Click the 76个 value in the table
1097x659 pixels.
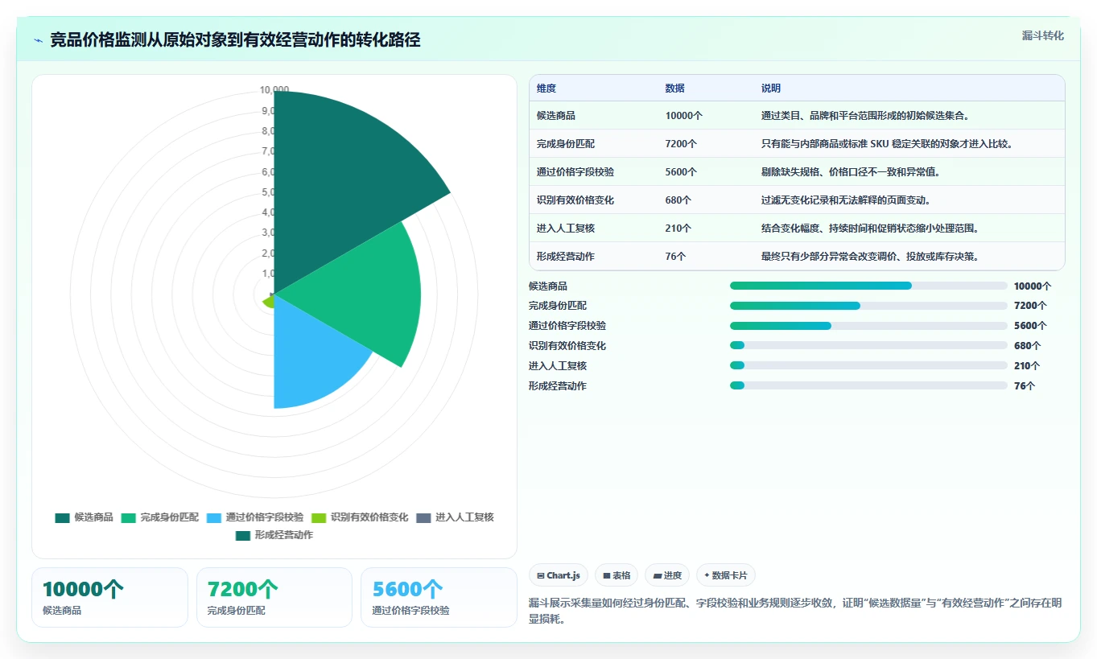tap(675, 257)
